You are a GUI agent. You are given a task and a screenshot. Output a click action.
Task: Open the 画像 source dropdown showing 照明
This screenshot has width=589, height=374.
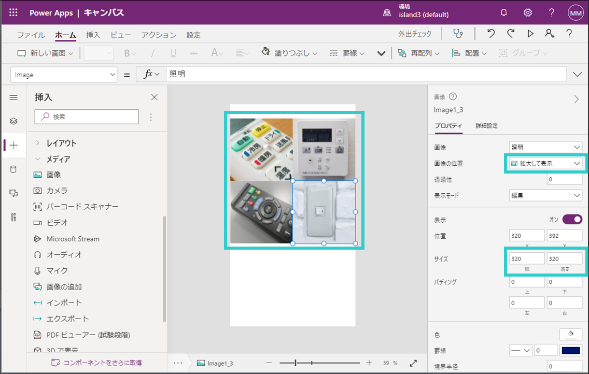[545, 147]
